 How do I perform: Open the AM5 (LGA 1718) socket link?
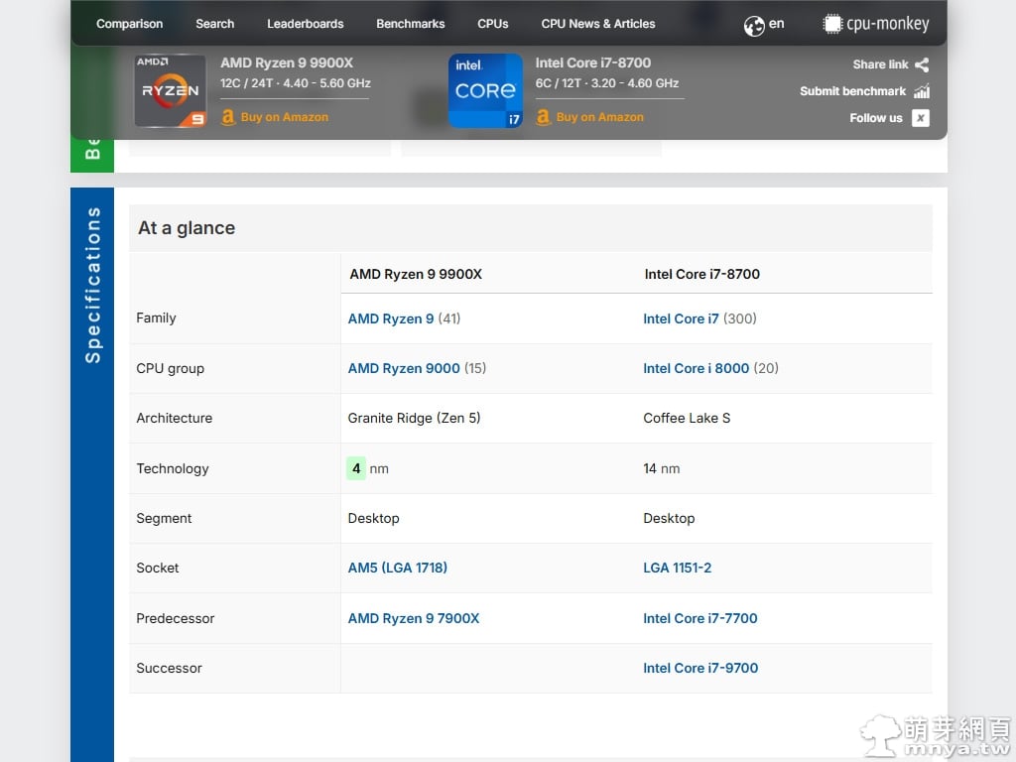(x=397, y=568)
